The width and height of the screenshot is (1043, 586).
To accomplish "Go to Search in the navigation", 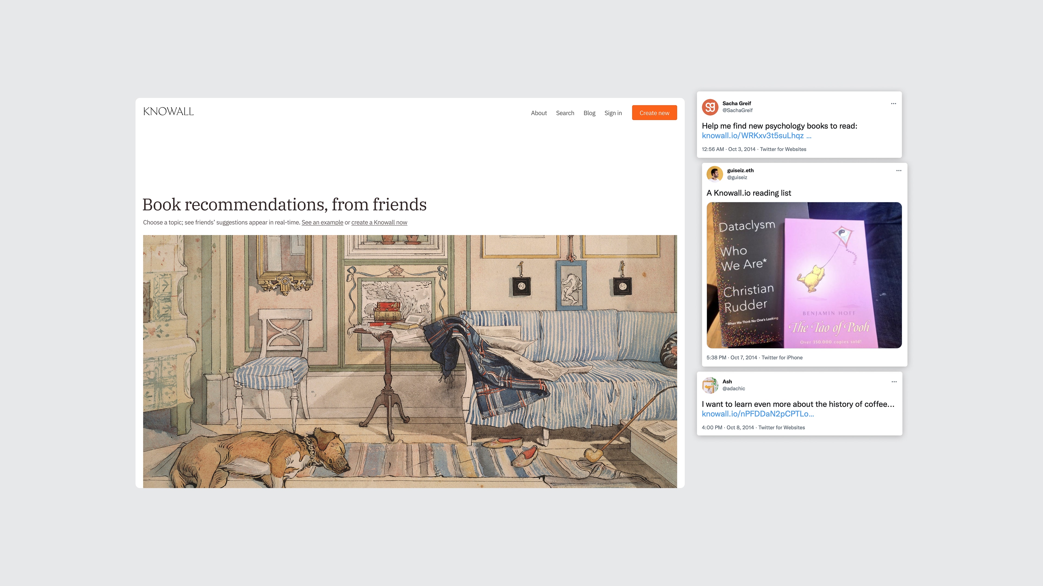I will (565, 113).
